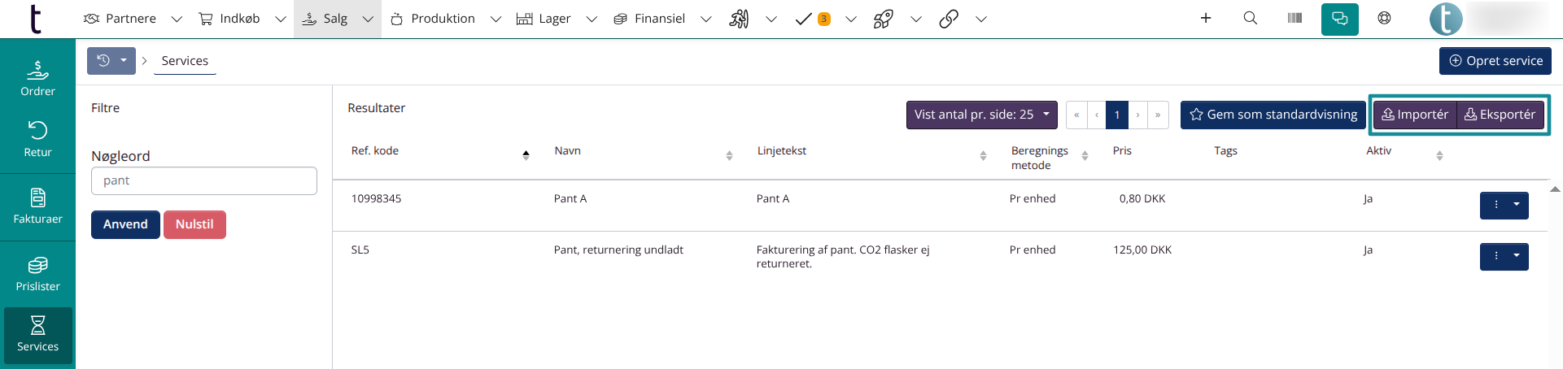Click the Nøgleord keyword input field
This screenshot has width=1563, height=369.
click(x=204, y=180)
